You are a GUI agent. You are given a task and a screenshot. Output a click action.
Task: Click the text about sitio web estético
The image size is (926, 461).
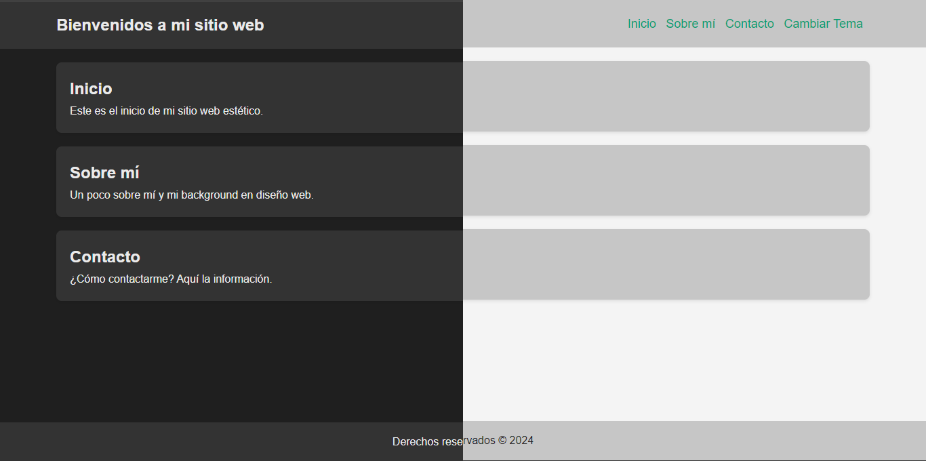[166, 111]
